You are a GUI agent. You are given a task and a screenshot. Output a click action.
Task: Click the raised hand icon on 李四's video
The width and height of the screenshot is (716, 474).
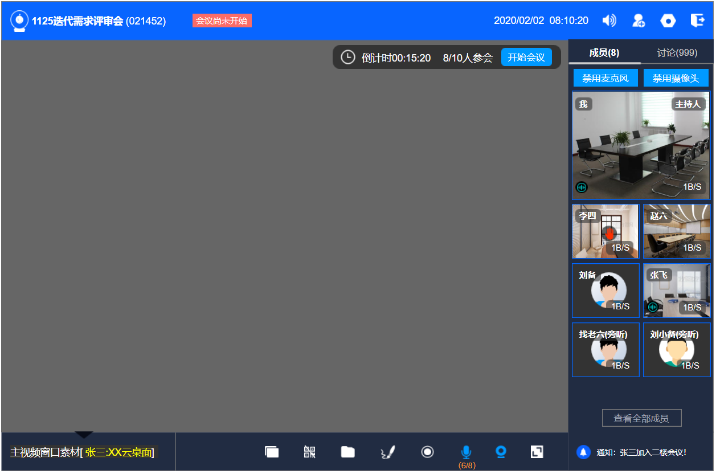click(609, 234)
